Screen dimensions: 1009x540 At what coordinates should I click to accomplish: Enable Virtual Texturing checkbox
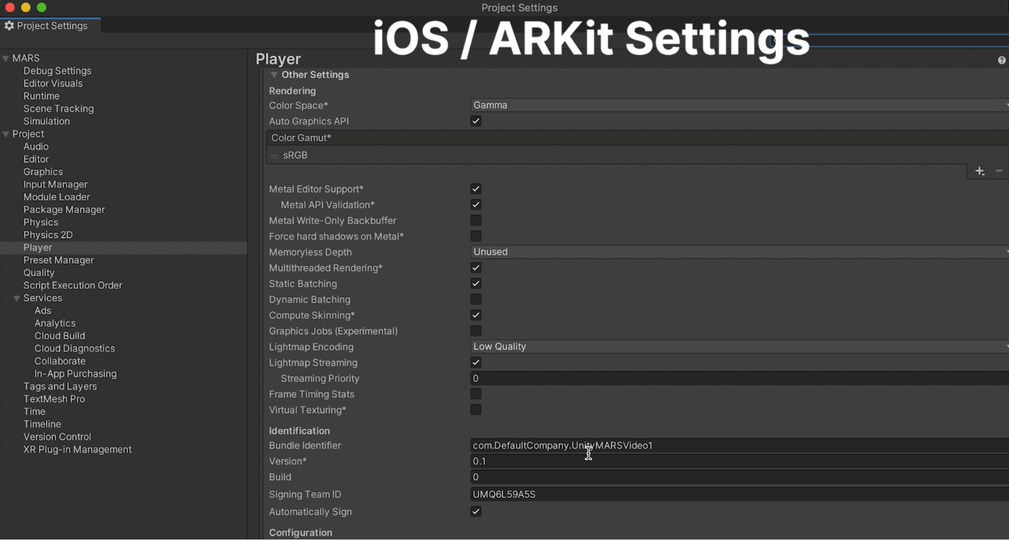pyautogui.click(x=475, y=409)
